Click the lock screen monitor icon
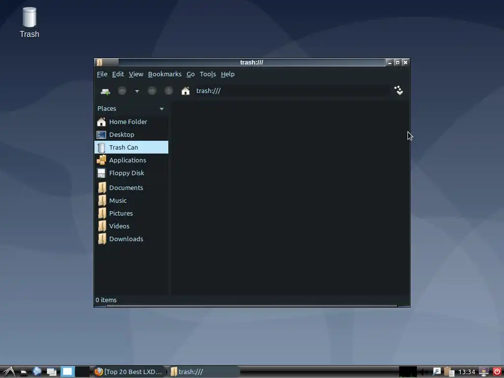The height and width of the screenshot is (378, 504). (x=484, y=372)
